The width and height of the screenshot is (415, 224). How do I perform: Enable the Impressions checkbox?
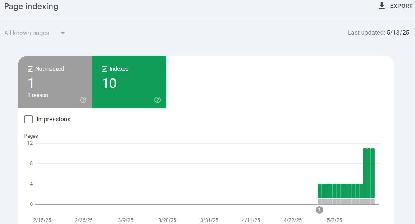pos(28,119)
